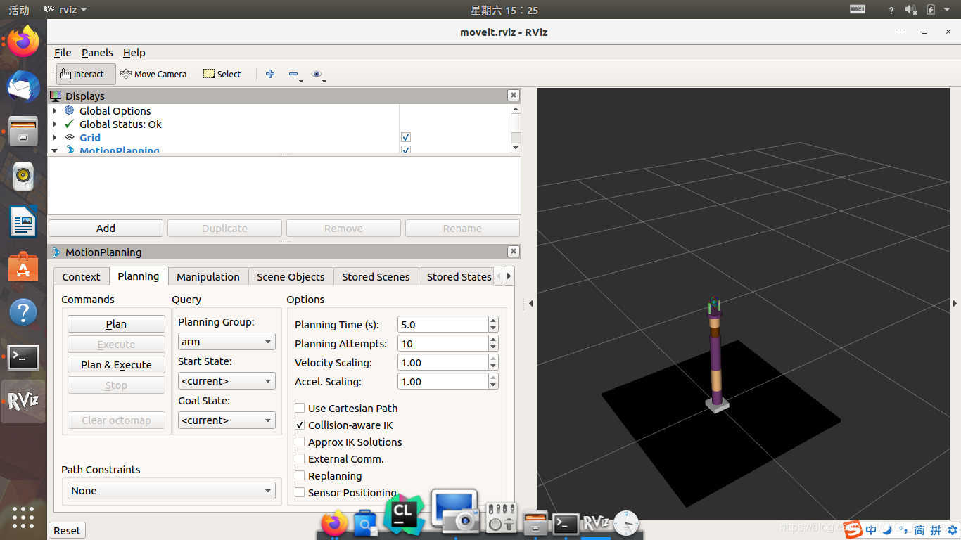The height and width of the screenshot is (540, 961).
Task: Click the RViz icon in the launcher sidebar
Action: click(x=23, y=401)
